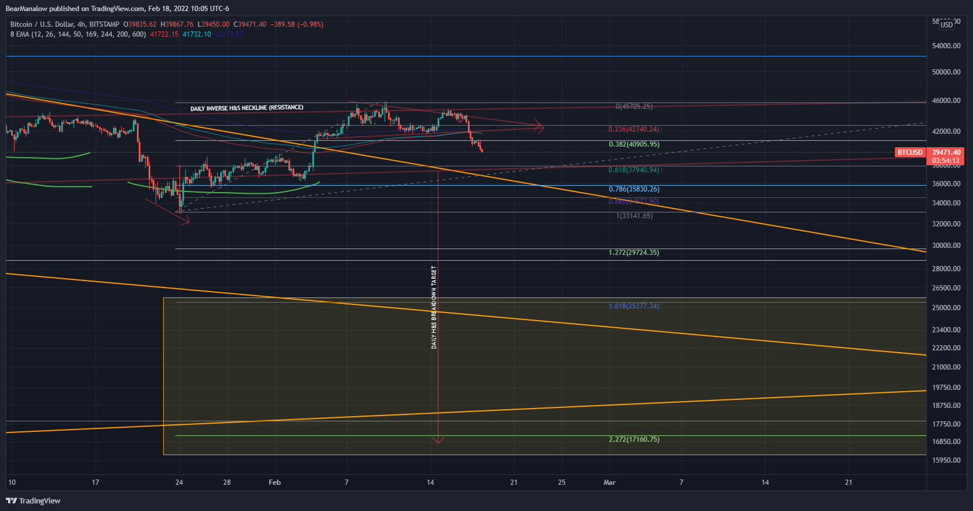Viewport: 973px width, 511px height.
Task: Click the 32000.00 price axis label
Action: (x=946, y=224)
